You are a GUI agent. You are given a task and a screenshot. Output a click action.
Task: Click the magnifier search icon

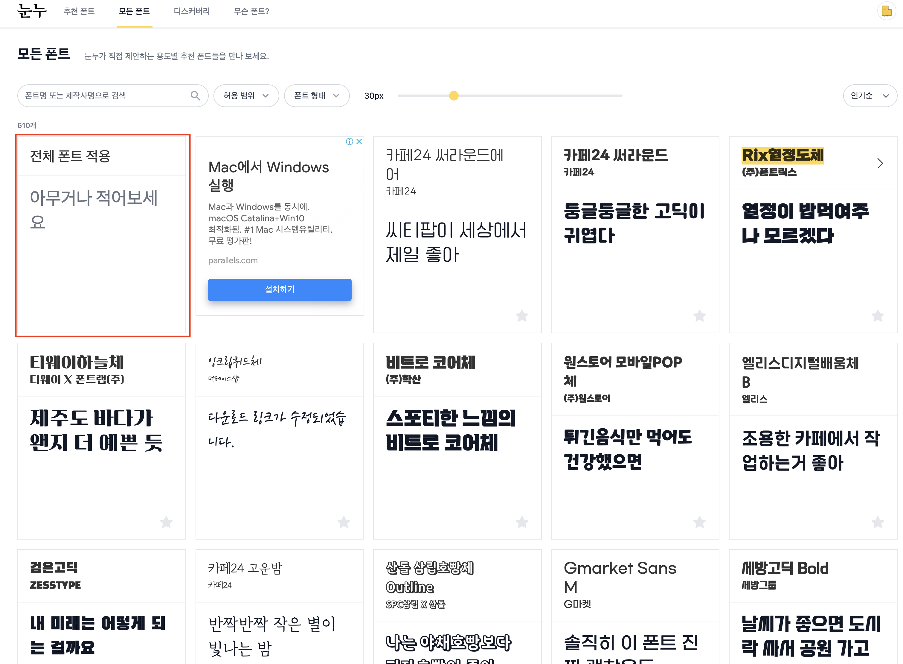coord(195,96)
